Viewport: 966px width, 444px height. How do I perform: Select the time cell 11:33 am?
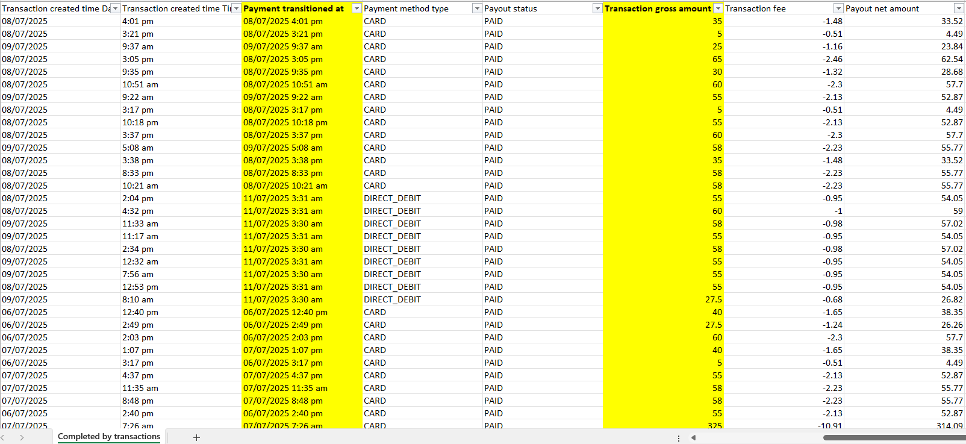pos(181,224)
